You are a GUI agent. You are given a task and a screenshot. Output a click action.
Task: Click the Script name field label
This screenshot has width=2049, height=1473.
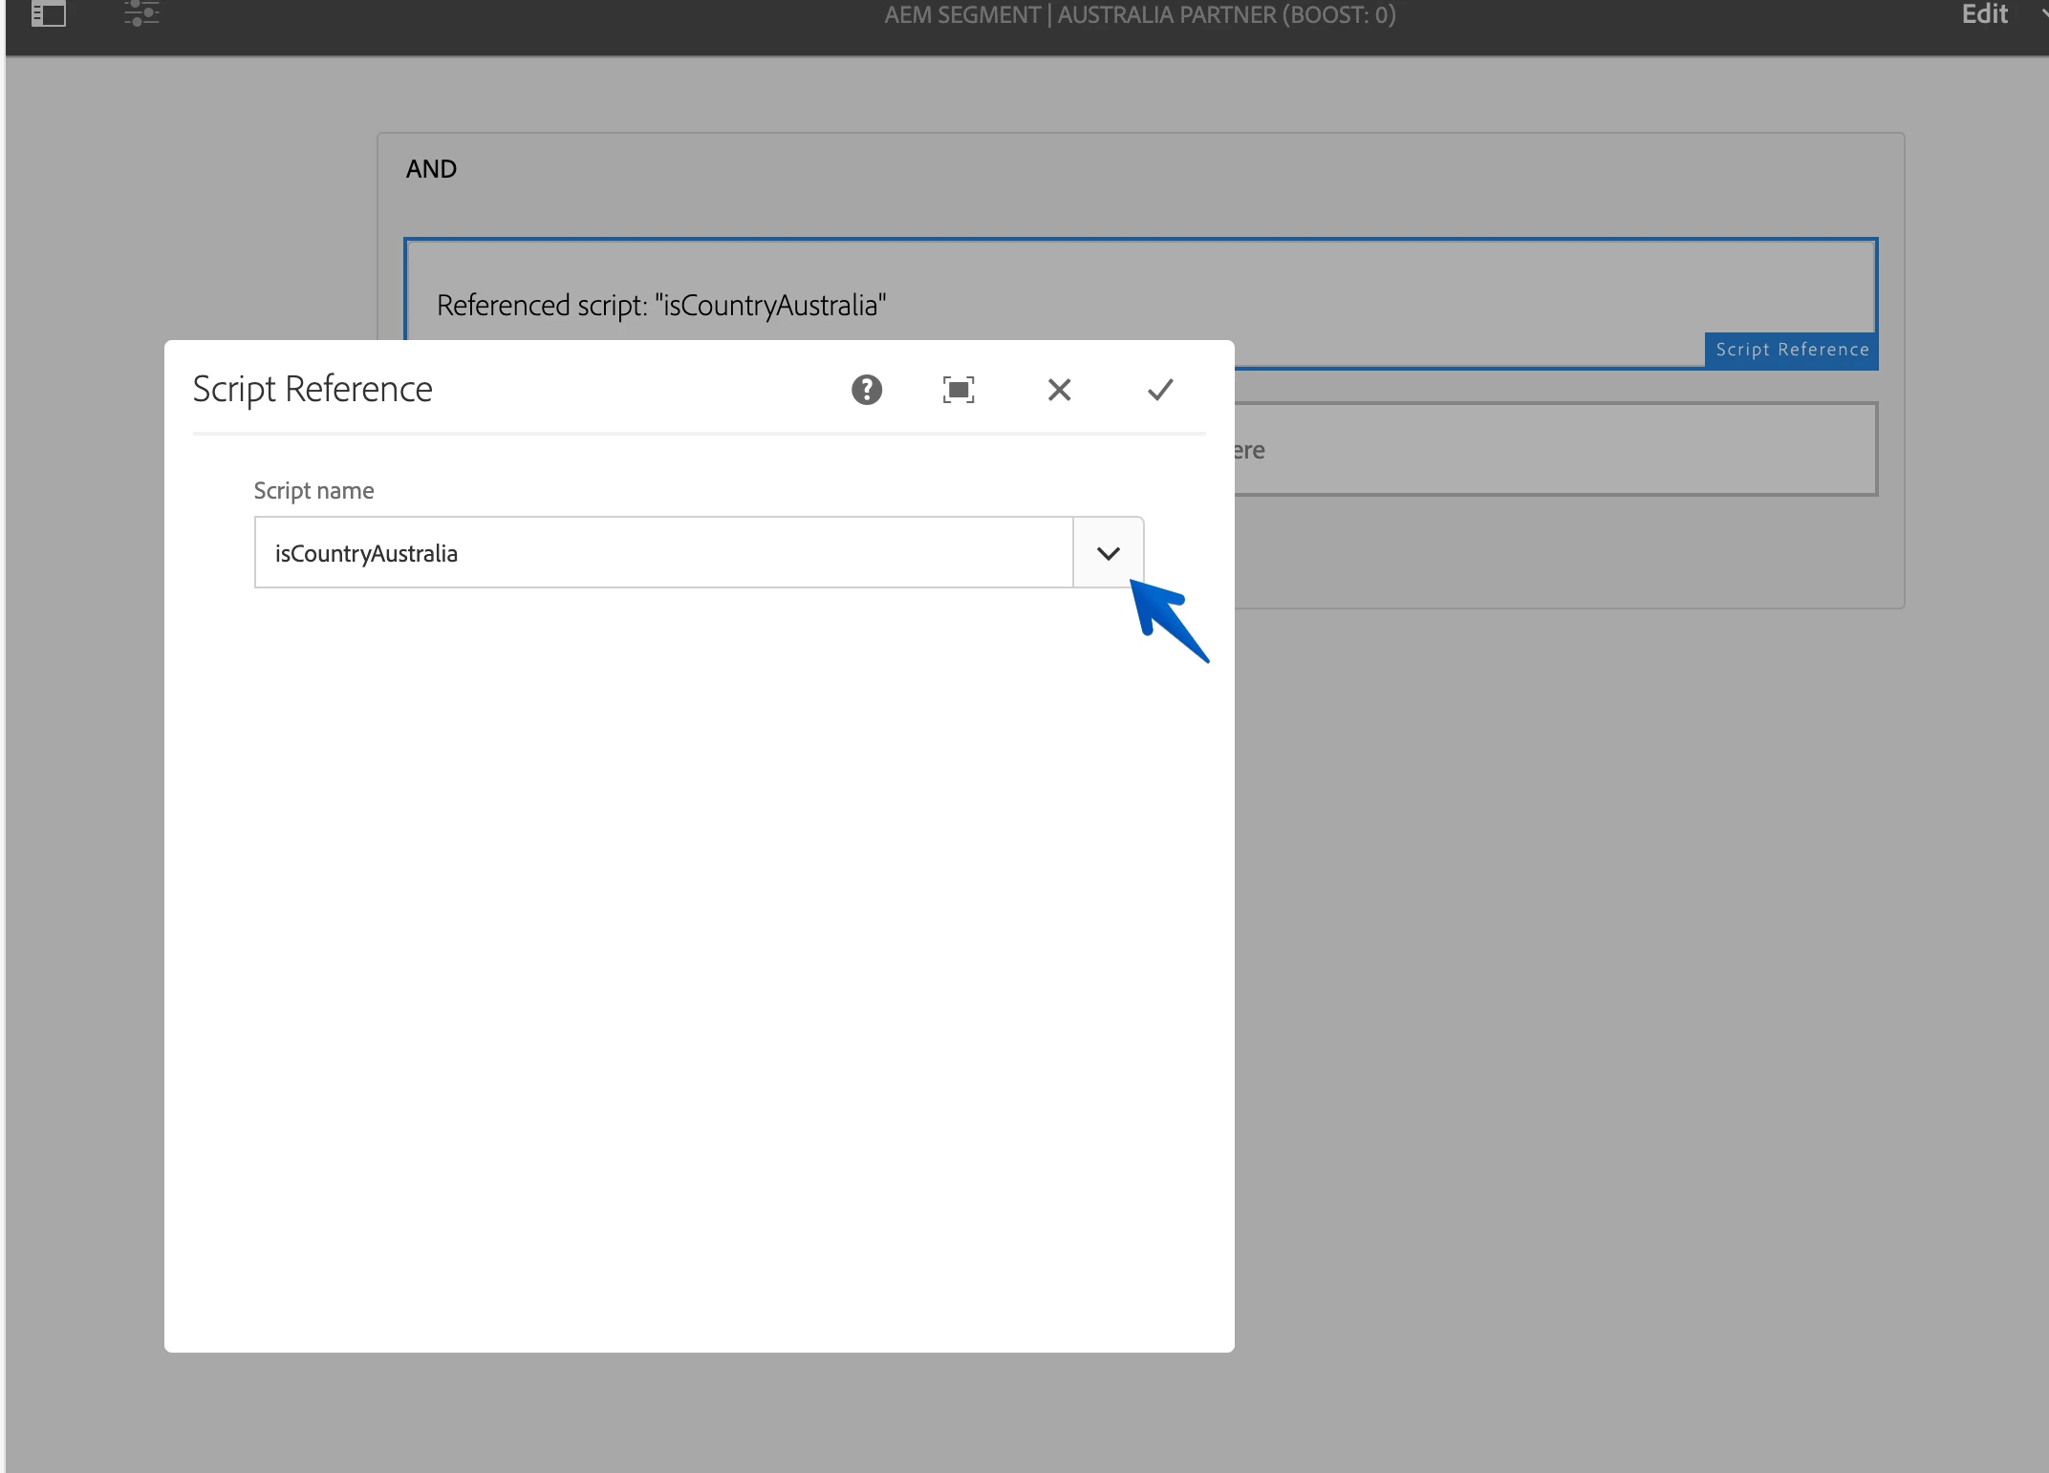point(313,491)
